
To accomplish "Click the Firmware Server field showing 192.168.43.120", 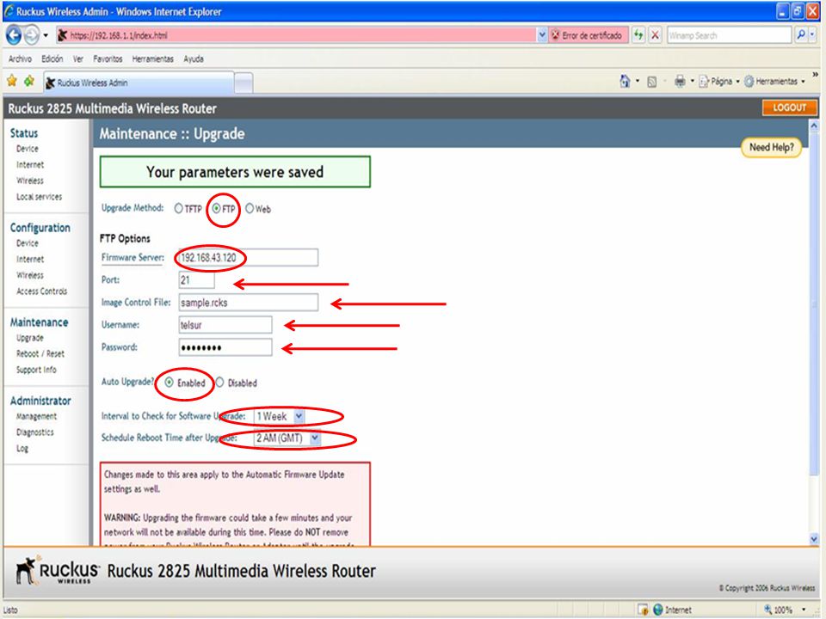I will pyautogui.click(x=248, y=257).
